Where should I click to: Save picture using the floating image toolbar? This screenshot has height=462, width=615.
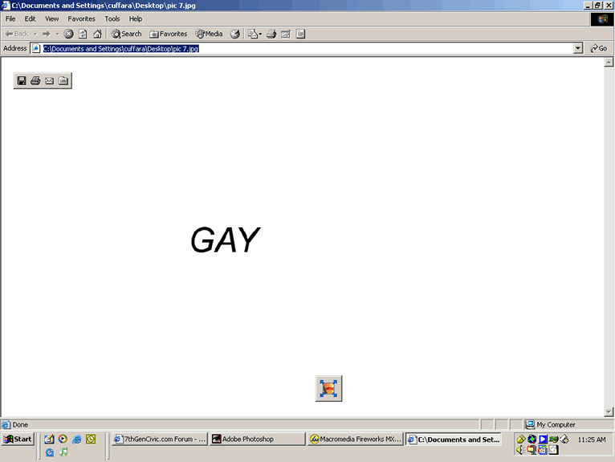(x=22, y=80)
